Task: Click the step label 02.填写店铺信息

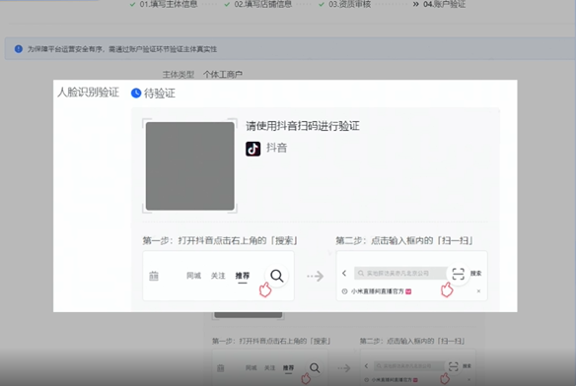Action: [263, 4]
